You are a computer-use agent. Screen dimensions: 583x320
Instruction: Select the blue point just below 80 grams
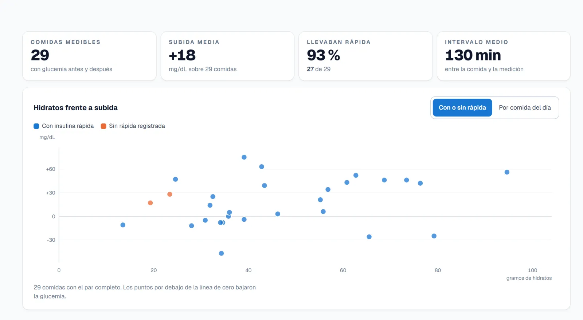click(x=434, y=236)
